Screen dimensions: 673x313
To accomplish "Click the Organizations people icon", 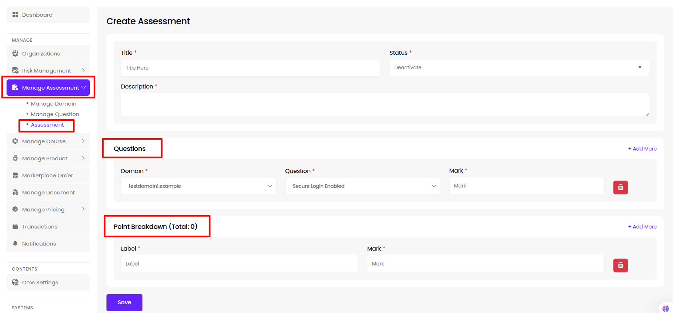I will click(15, 53).
